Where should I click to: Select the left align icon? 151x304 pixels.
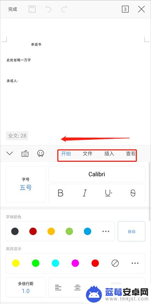tap(58, 287)
